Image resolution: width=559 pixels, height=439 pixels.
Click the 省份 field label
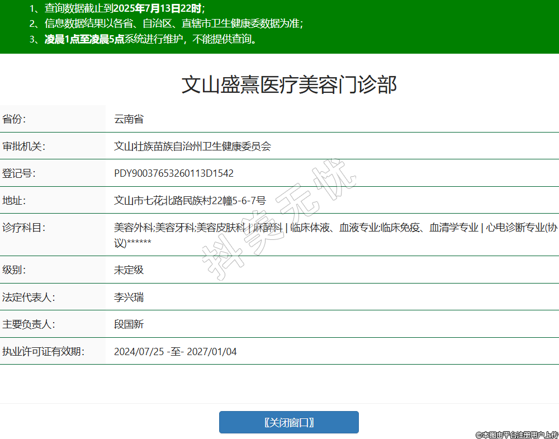15,119
